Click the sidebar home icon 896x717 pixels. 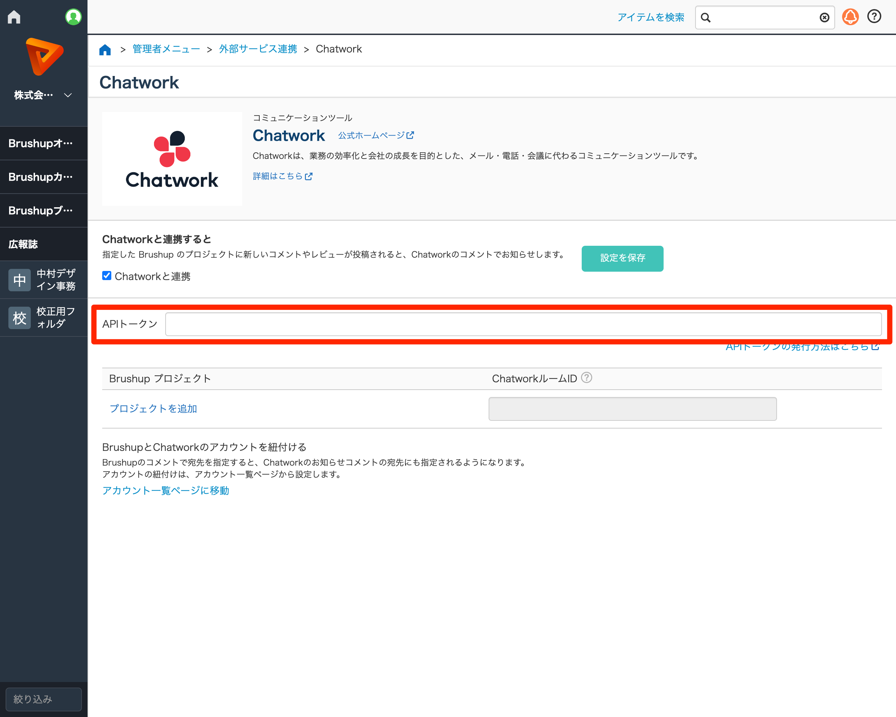coord(14,17)
